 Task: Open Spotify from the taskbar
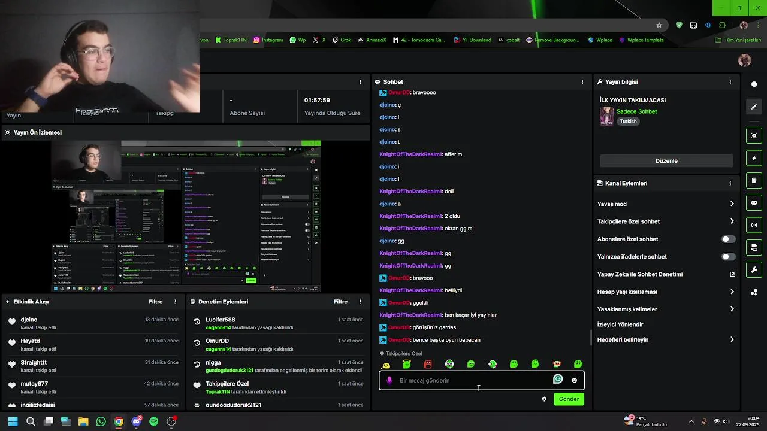[x=153, y=421]
